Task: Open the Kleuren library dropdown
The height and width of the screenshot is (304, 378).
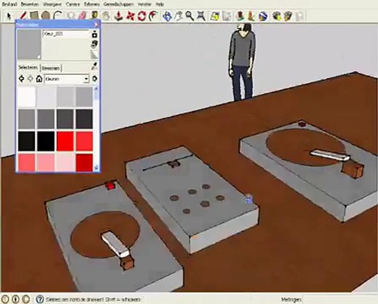Action: [66, 79]
